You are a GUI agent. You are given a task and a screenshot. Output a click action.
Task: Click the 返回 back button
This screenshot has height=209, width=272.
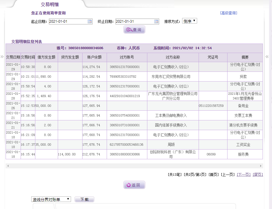(x=134, y=185)
